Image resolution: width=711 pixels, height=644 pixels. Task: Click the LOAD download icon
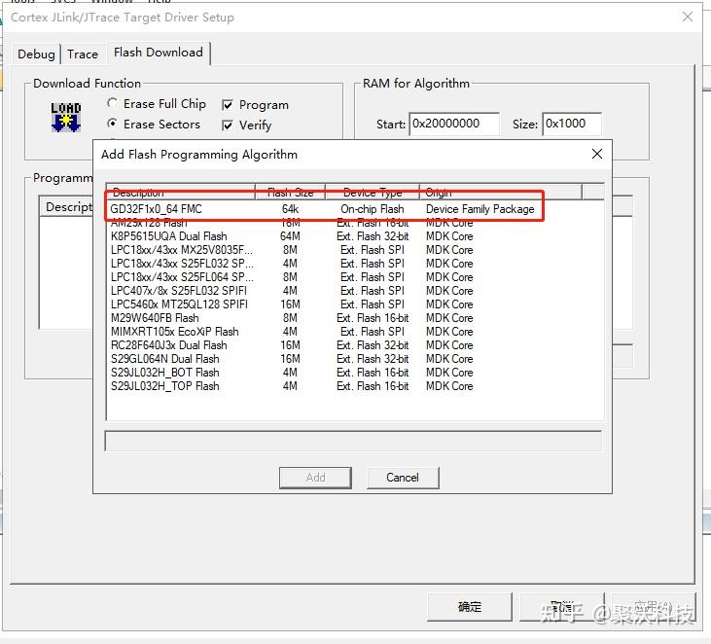66,117
